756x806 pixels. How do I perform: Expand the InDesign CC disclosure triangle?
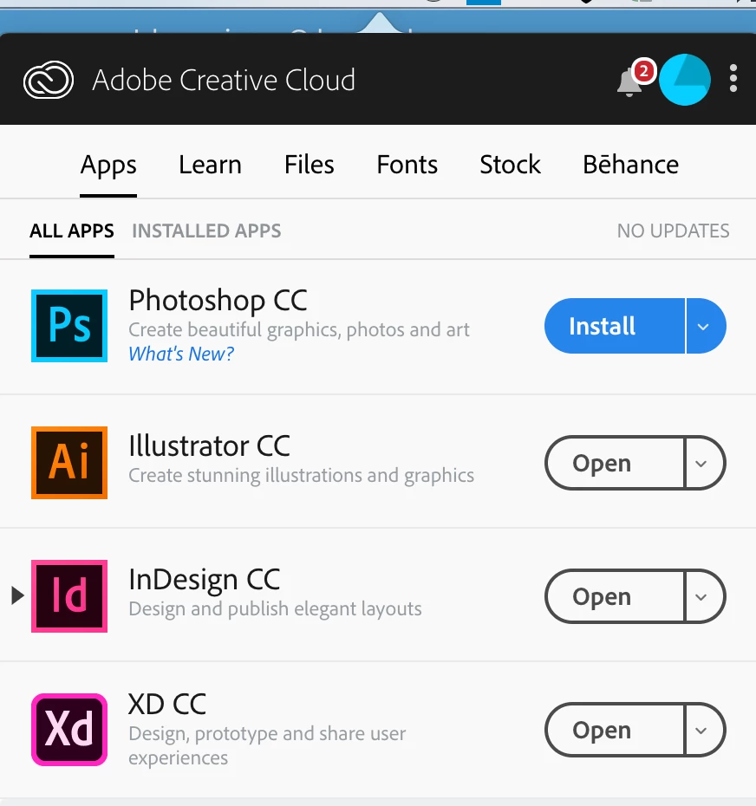17,595
